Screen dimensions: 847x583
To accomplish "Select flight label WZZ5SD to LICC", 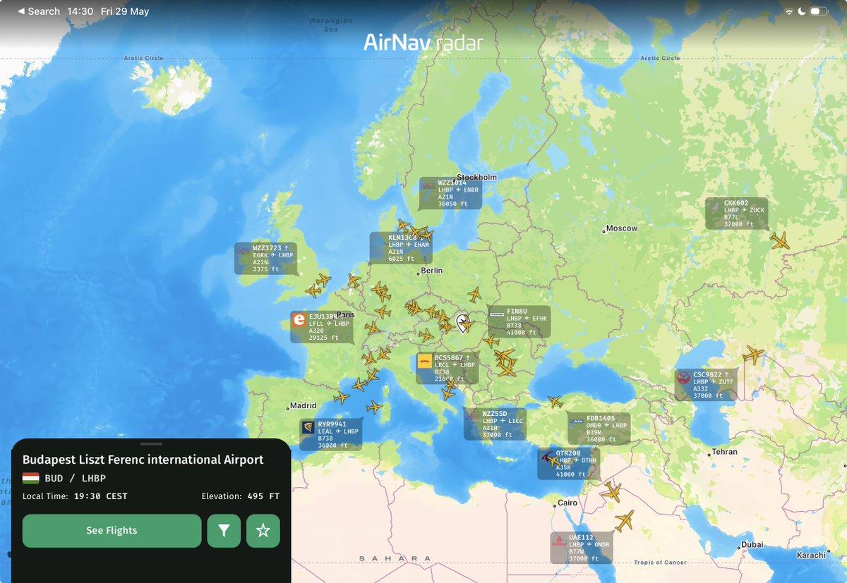I will (494, 424).
